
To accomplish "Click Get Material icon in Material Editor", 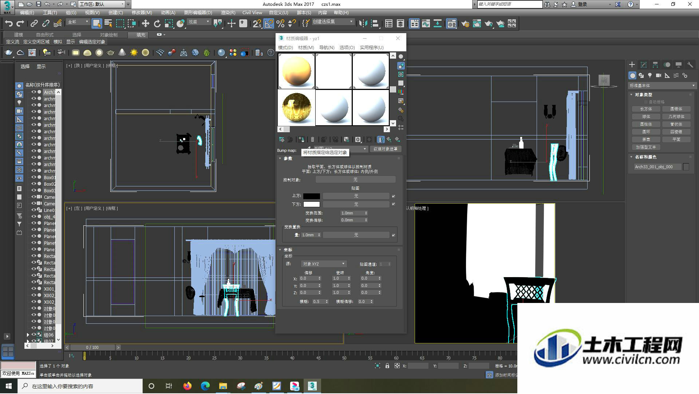I will (x=281, y=139).
